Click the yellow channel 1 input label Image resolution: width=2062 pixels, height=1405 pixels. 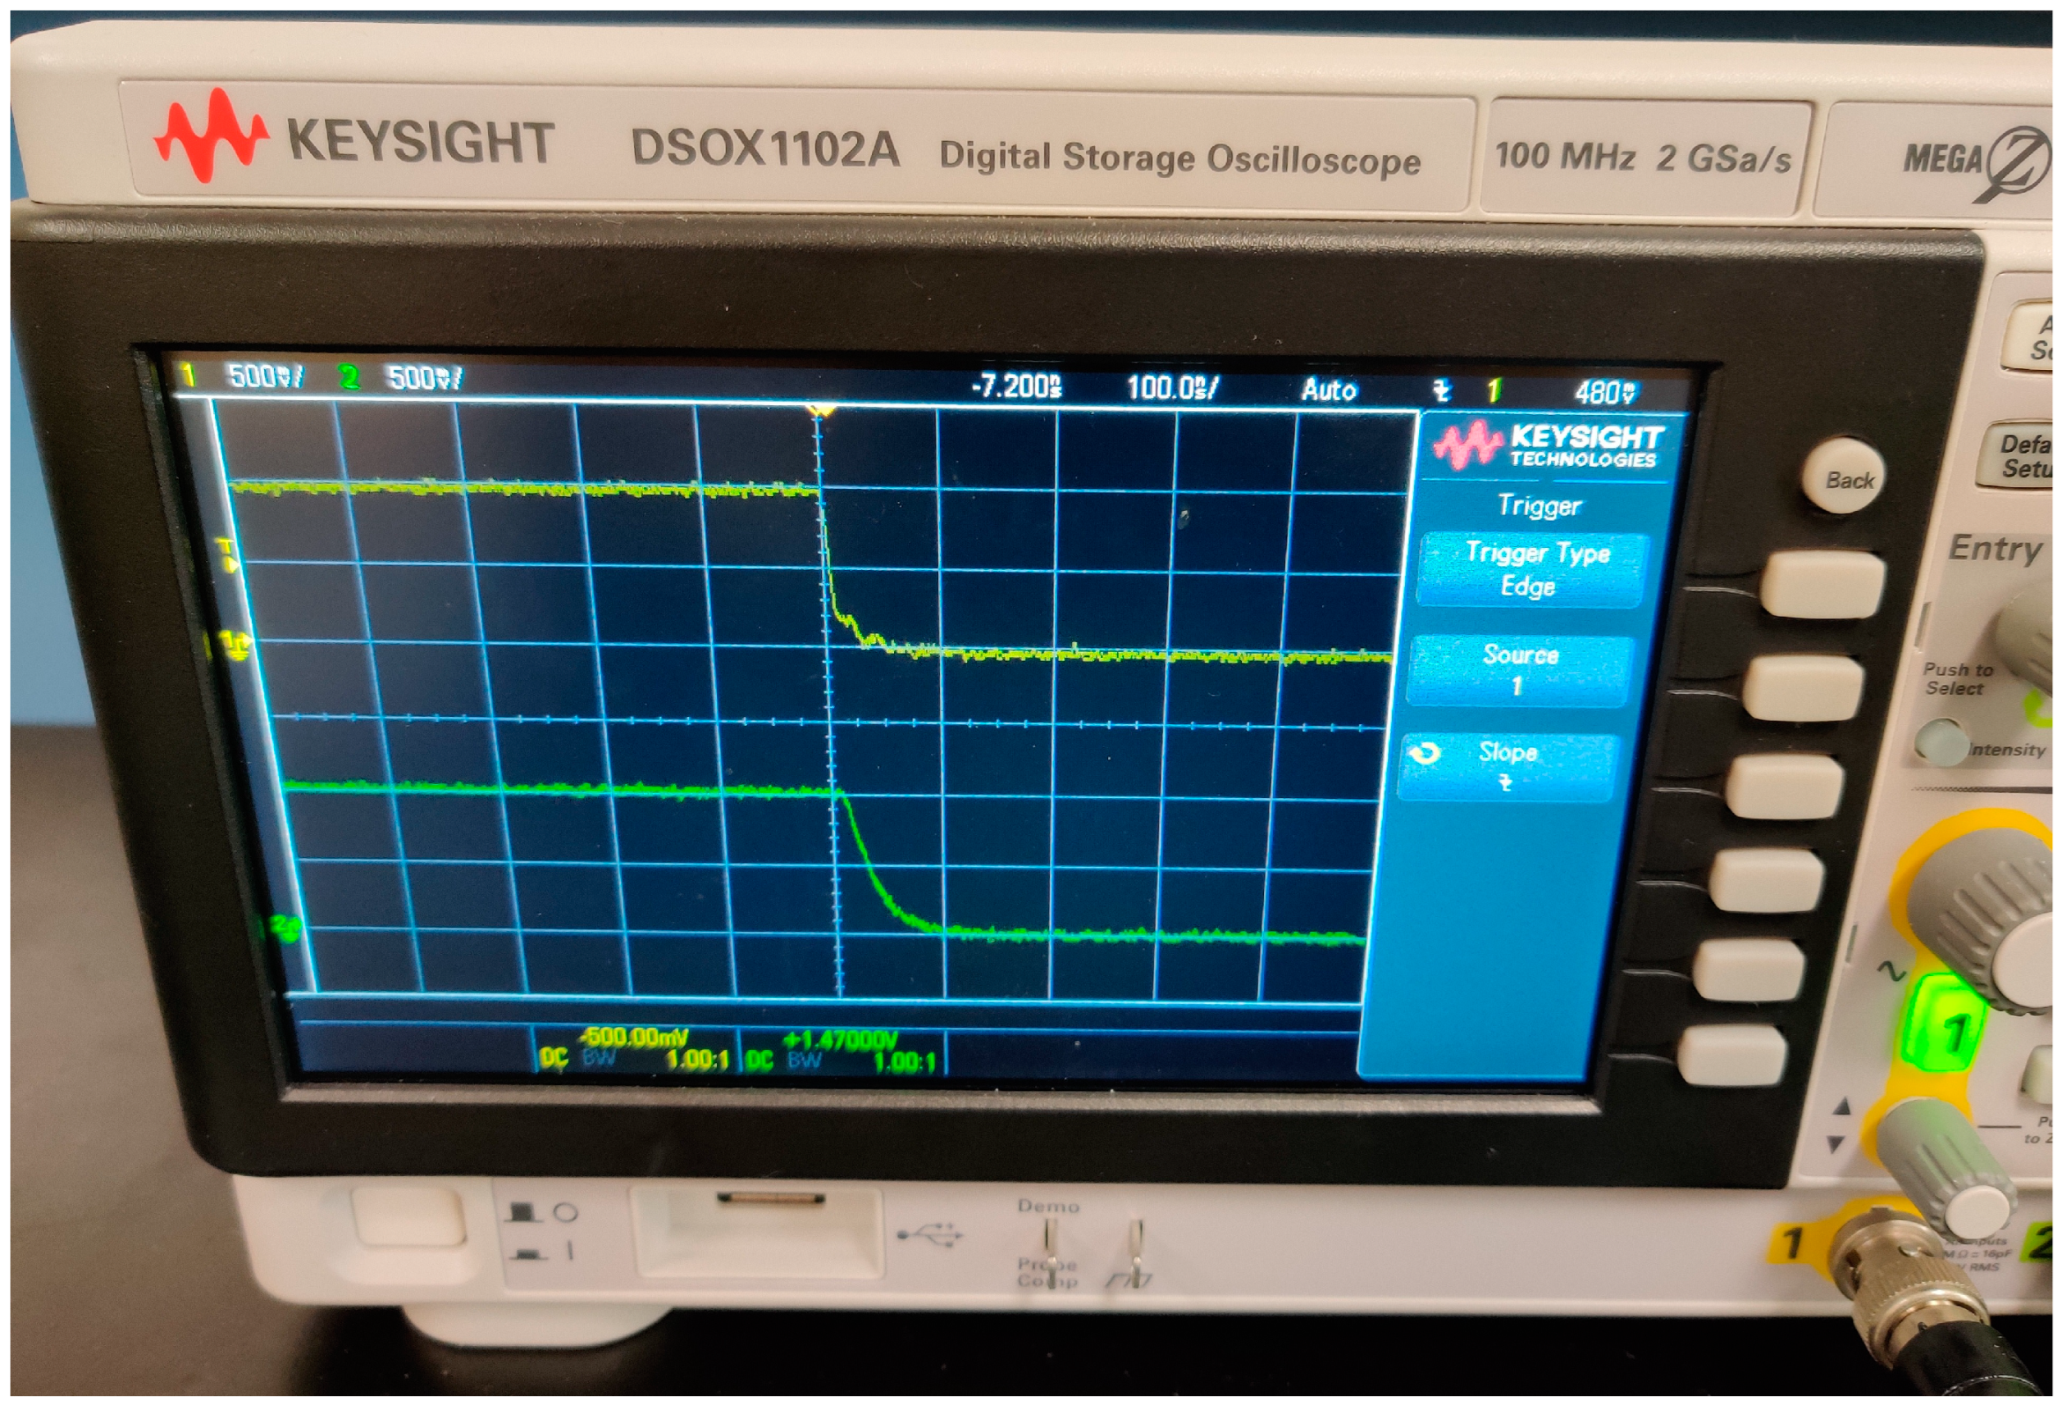(x=1792, y=1243)
